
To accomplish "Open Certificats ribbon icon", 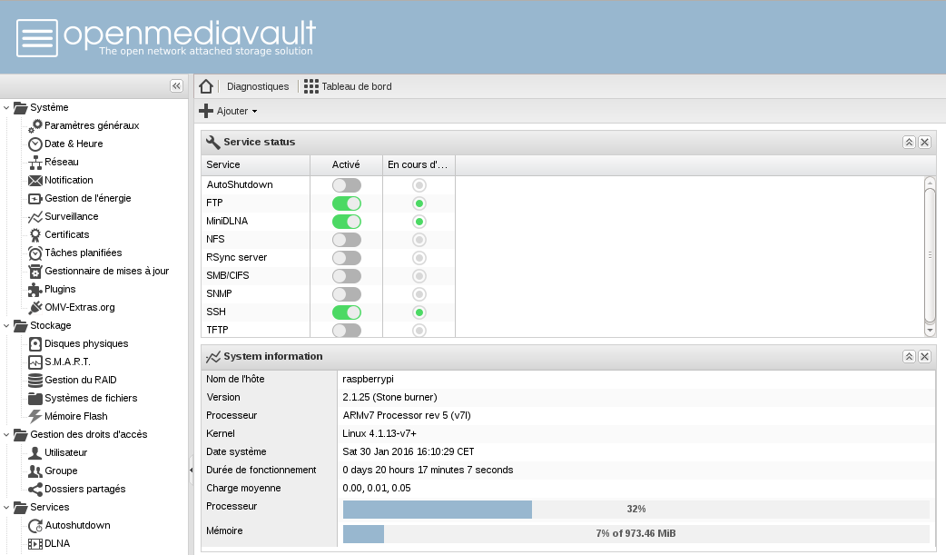I will 35,234.
